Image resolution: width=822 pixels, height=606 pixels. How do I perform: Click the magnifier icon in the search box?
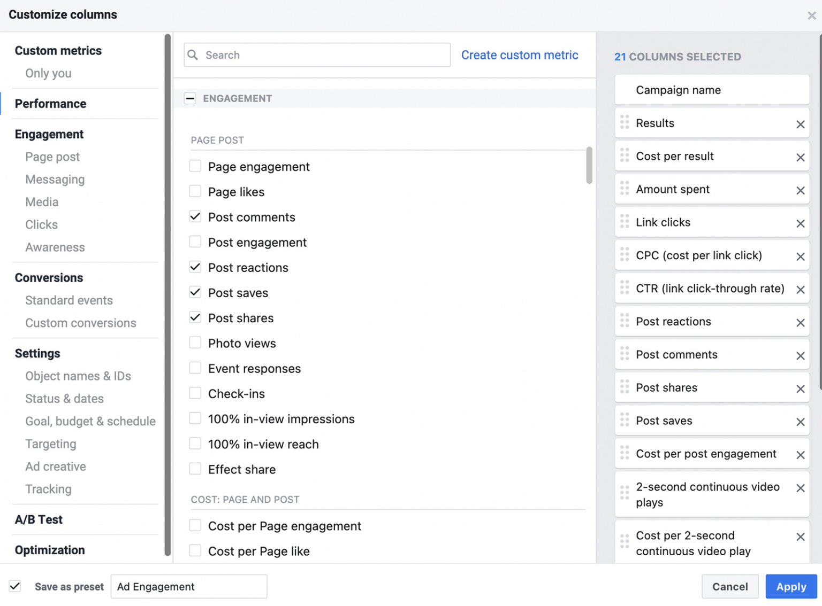193,55
